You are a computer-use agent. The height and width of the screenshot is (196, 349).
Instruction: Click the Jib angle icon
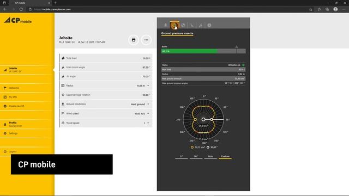[63, 76]
